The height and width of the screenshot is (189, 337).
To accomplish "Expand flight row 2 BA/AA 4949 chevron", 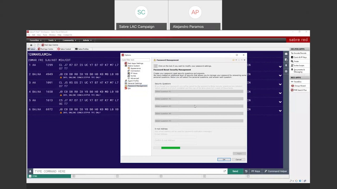I will click(x=280, y=76).
